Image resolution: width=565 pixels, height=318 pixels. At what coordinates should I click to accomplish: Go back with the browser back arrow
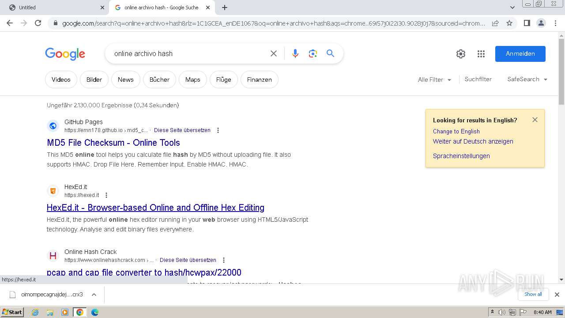tap(10, 23)
